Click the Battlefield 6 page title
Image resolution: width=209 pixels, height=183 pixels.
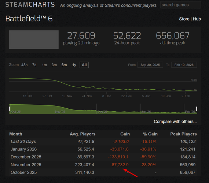click(29, 19)
